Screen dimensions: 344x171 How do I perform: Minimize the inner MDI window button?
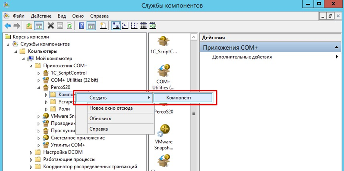click(x=322, y=16)
